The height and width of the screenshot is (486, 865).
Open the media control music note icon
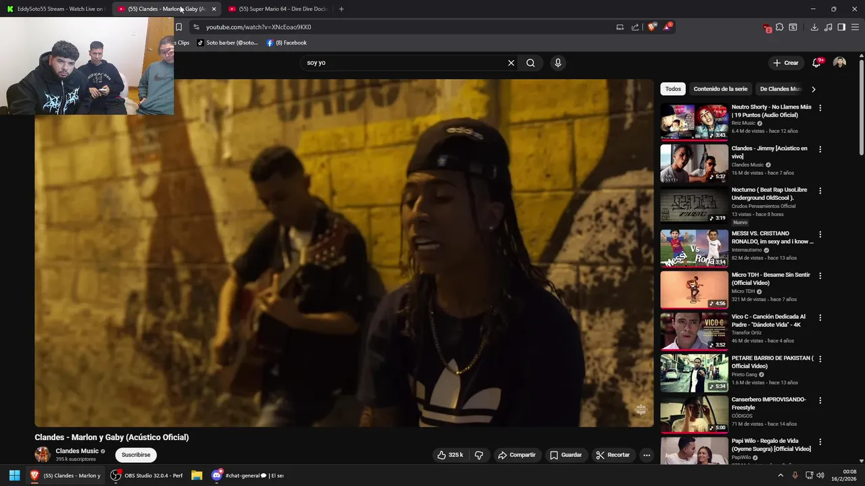click(x=829, y=27)
